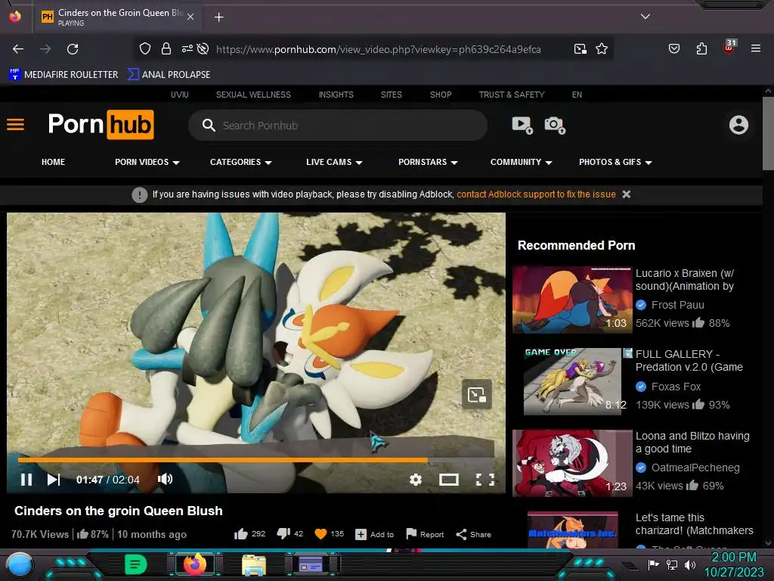Open SHOP in top bar
Viewport: 774px width, 581px height.
(441, 95)
